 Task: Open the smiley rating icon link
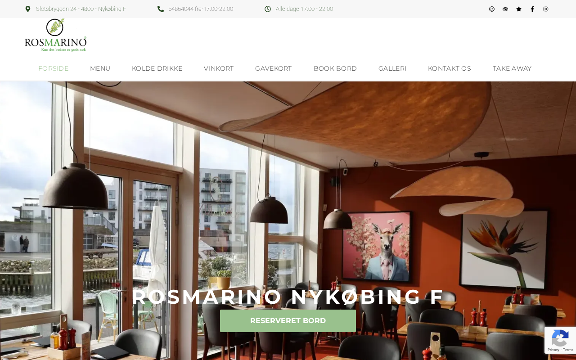492,9
